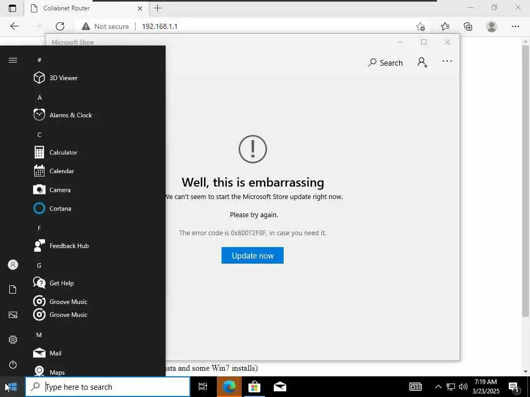Open the Edge profile avatar

(x=492, y=26)
